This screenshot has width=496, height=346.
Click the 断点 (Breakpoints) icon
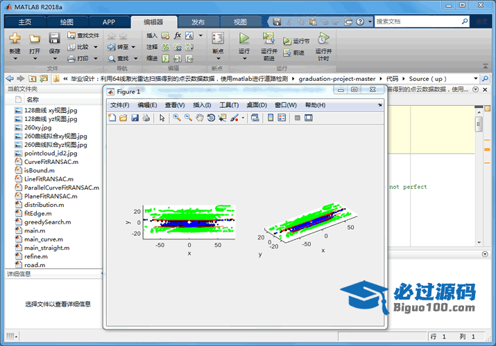pyautogui.click(x=218, y=39)
